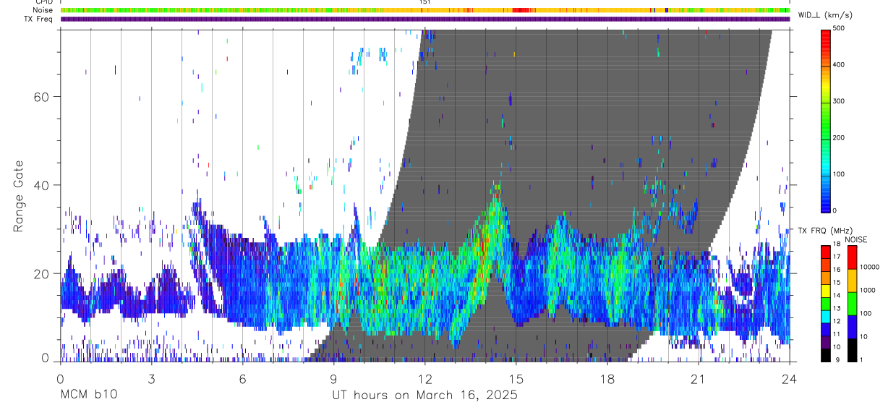Select the 'UT hours on March 16, 2025' label
The width and height of the screenshot is (888, 410).
424,396
